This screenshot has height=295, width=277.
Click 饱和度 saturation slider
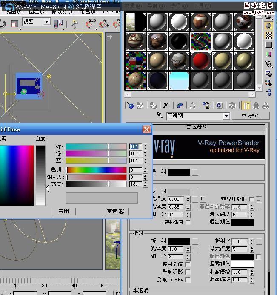[x=96, y=177]
